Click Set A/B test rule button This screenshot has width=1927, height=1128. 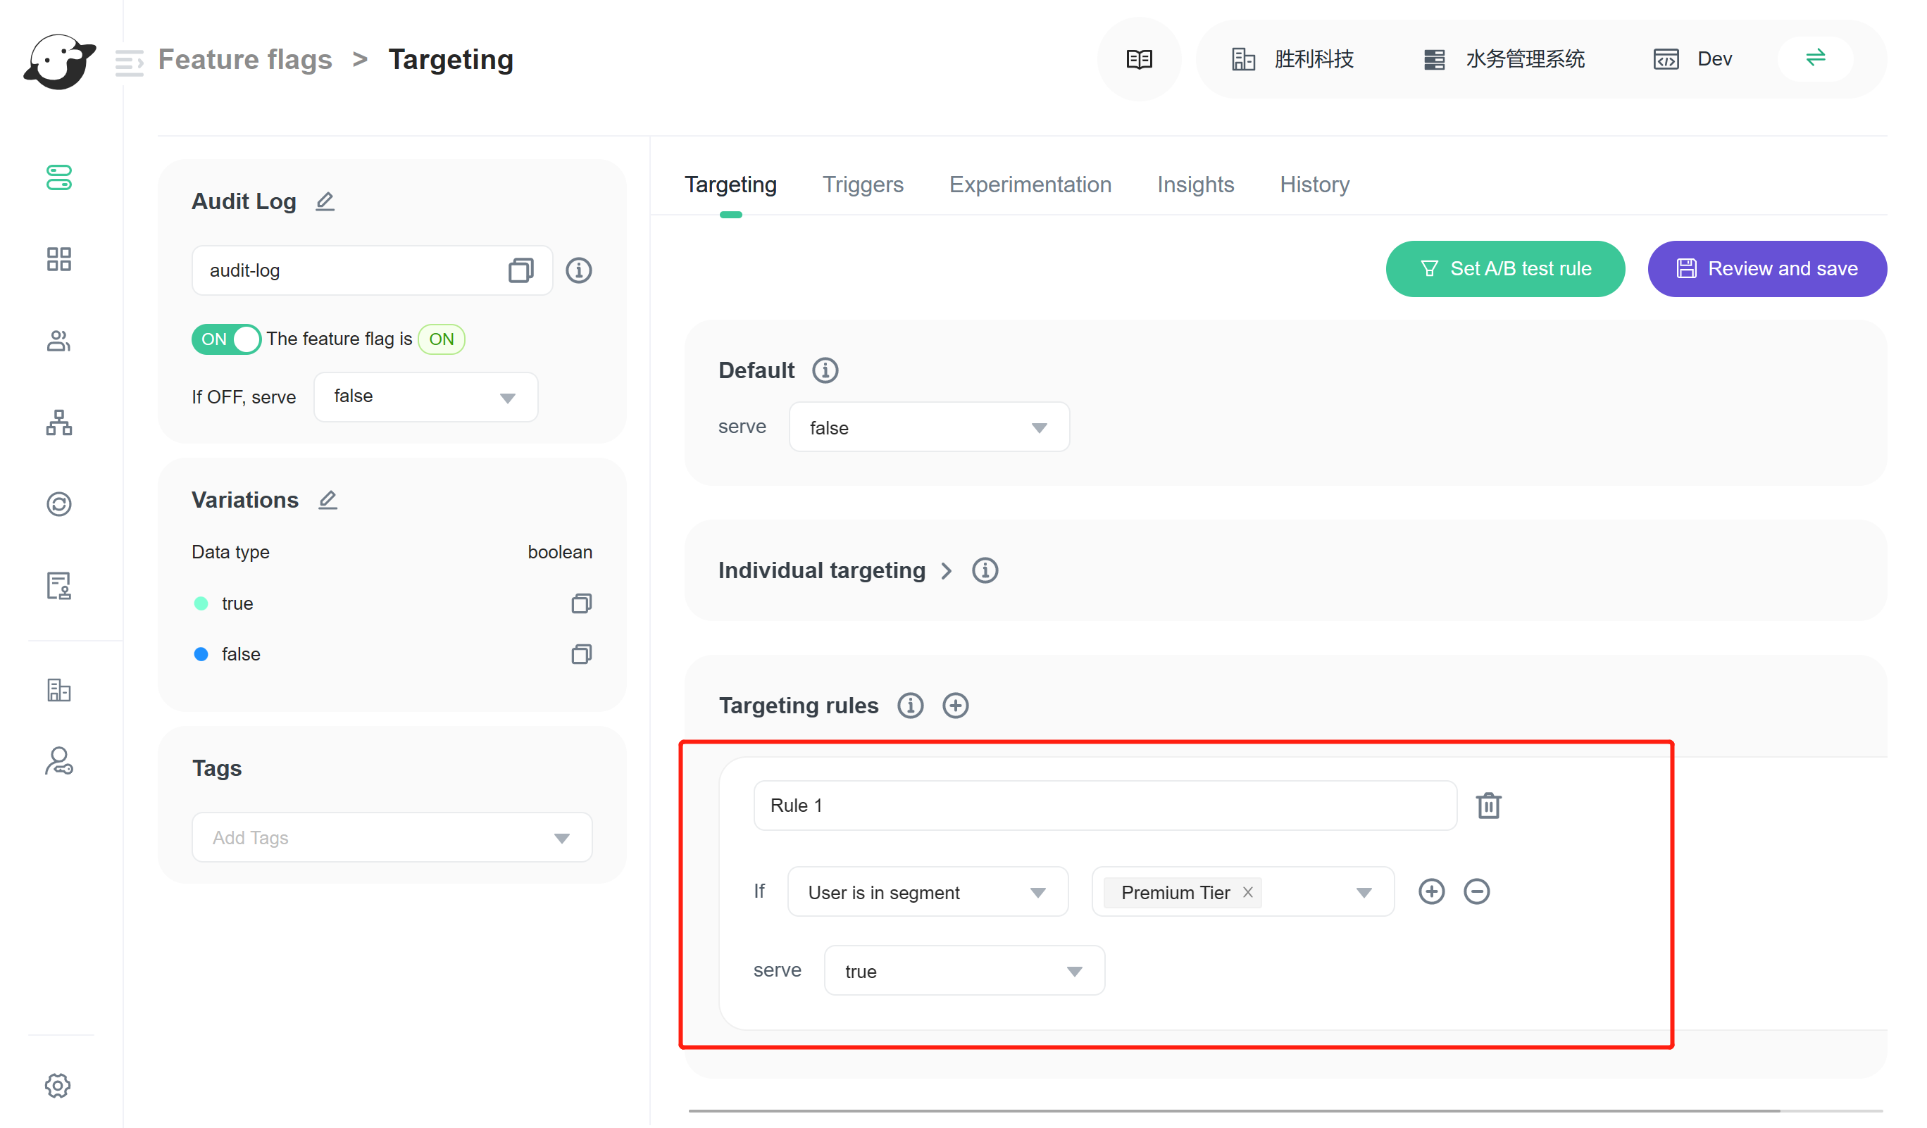click(1505, 269)
